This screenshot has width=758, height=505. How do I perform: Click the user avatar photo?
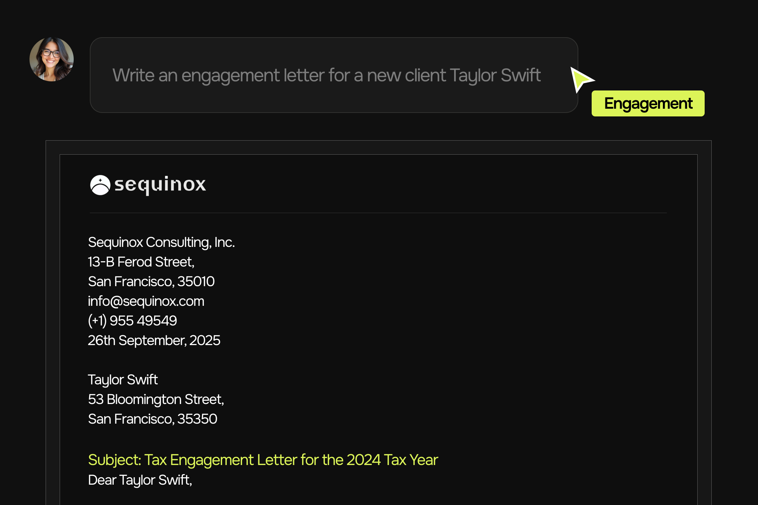(x=52, y=59)
